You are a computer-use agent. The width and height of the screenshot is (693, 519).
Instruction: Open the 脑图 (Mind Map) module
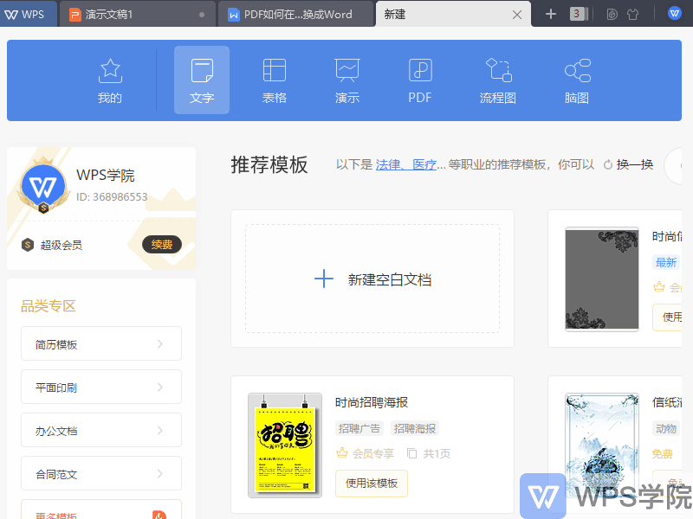(x=577, y=80)
